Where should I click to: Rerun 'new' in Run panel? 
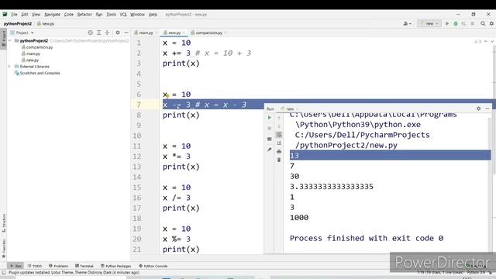click(x=270, y=118)
